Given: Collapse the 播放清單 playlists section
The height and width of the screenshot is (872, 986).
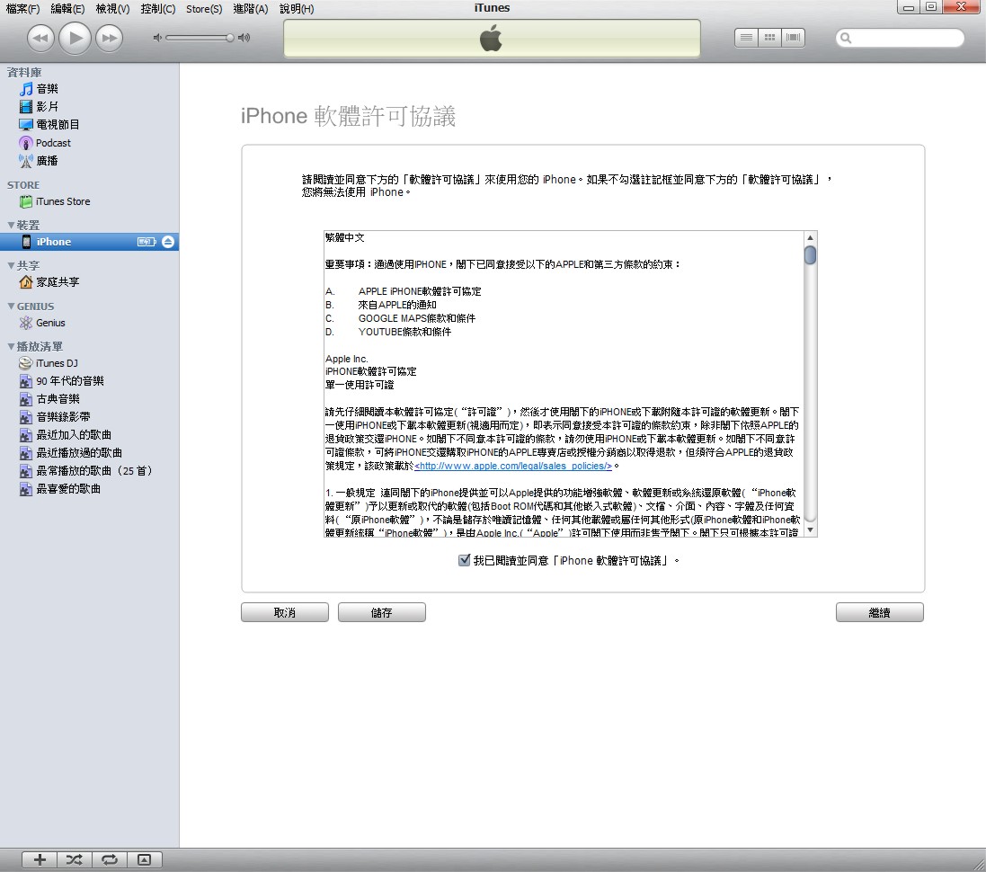Looking at the screenshot, I should pyautogui.click(x=11, y=347).
